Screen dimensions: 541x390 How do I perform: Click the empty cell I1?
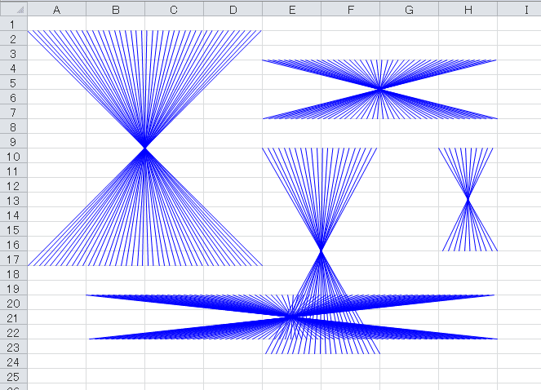pos(520,24)
